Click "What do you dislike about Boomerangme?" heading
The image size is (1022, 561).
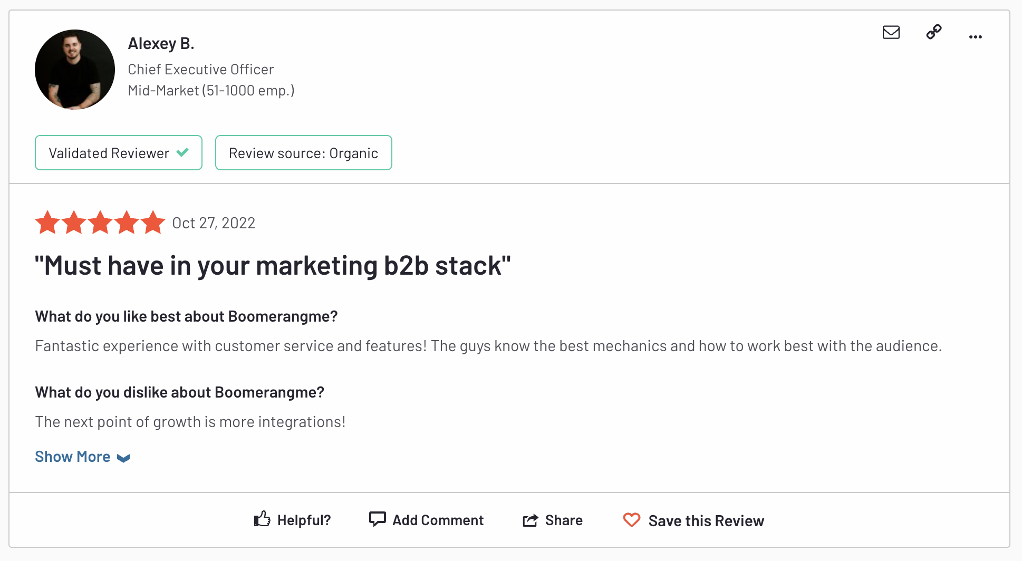point(179,392)
